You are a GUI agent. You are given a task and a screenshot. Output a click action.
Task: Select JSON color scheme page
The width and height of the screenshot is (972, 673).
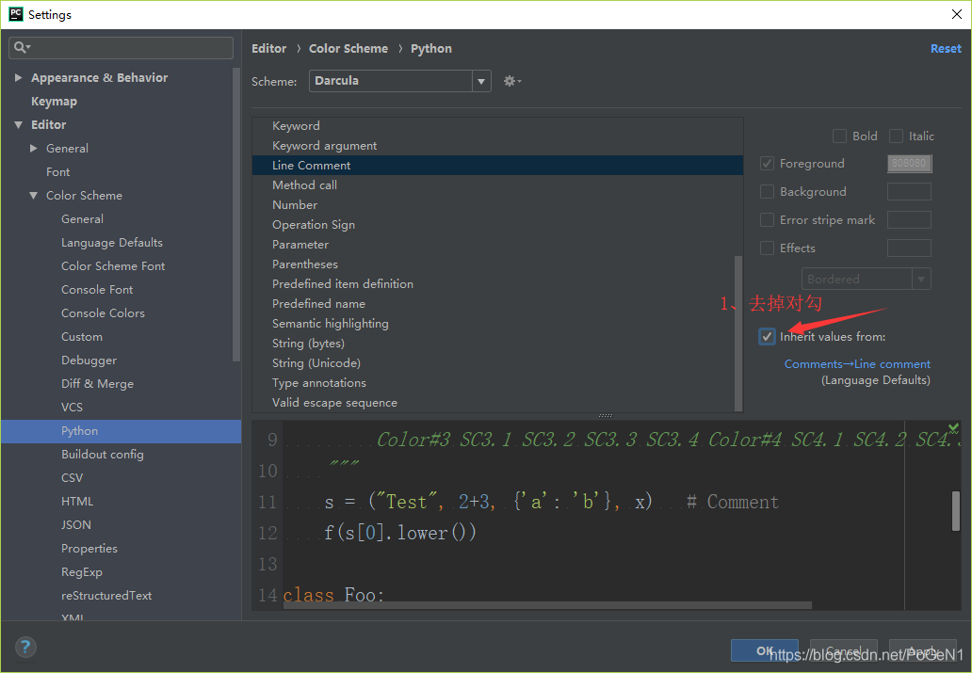click(75, 525)
